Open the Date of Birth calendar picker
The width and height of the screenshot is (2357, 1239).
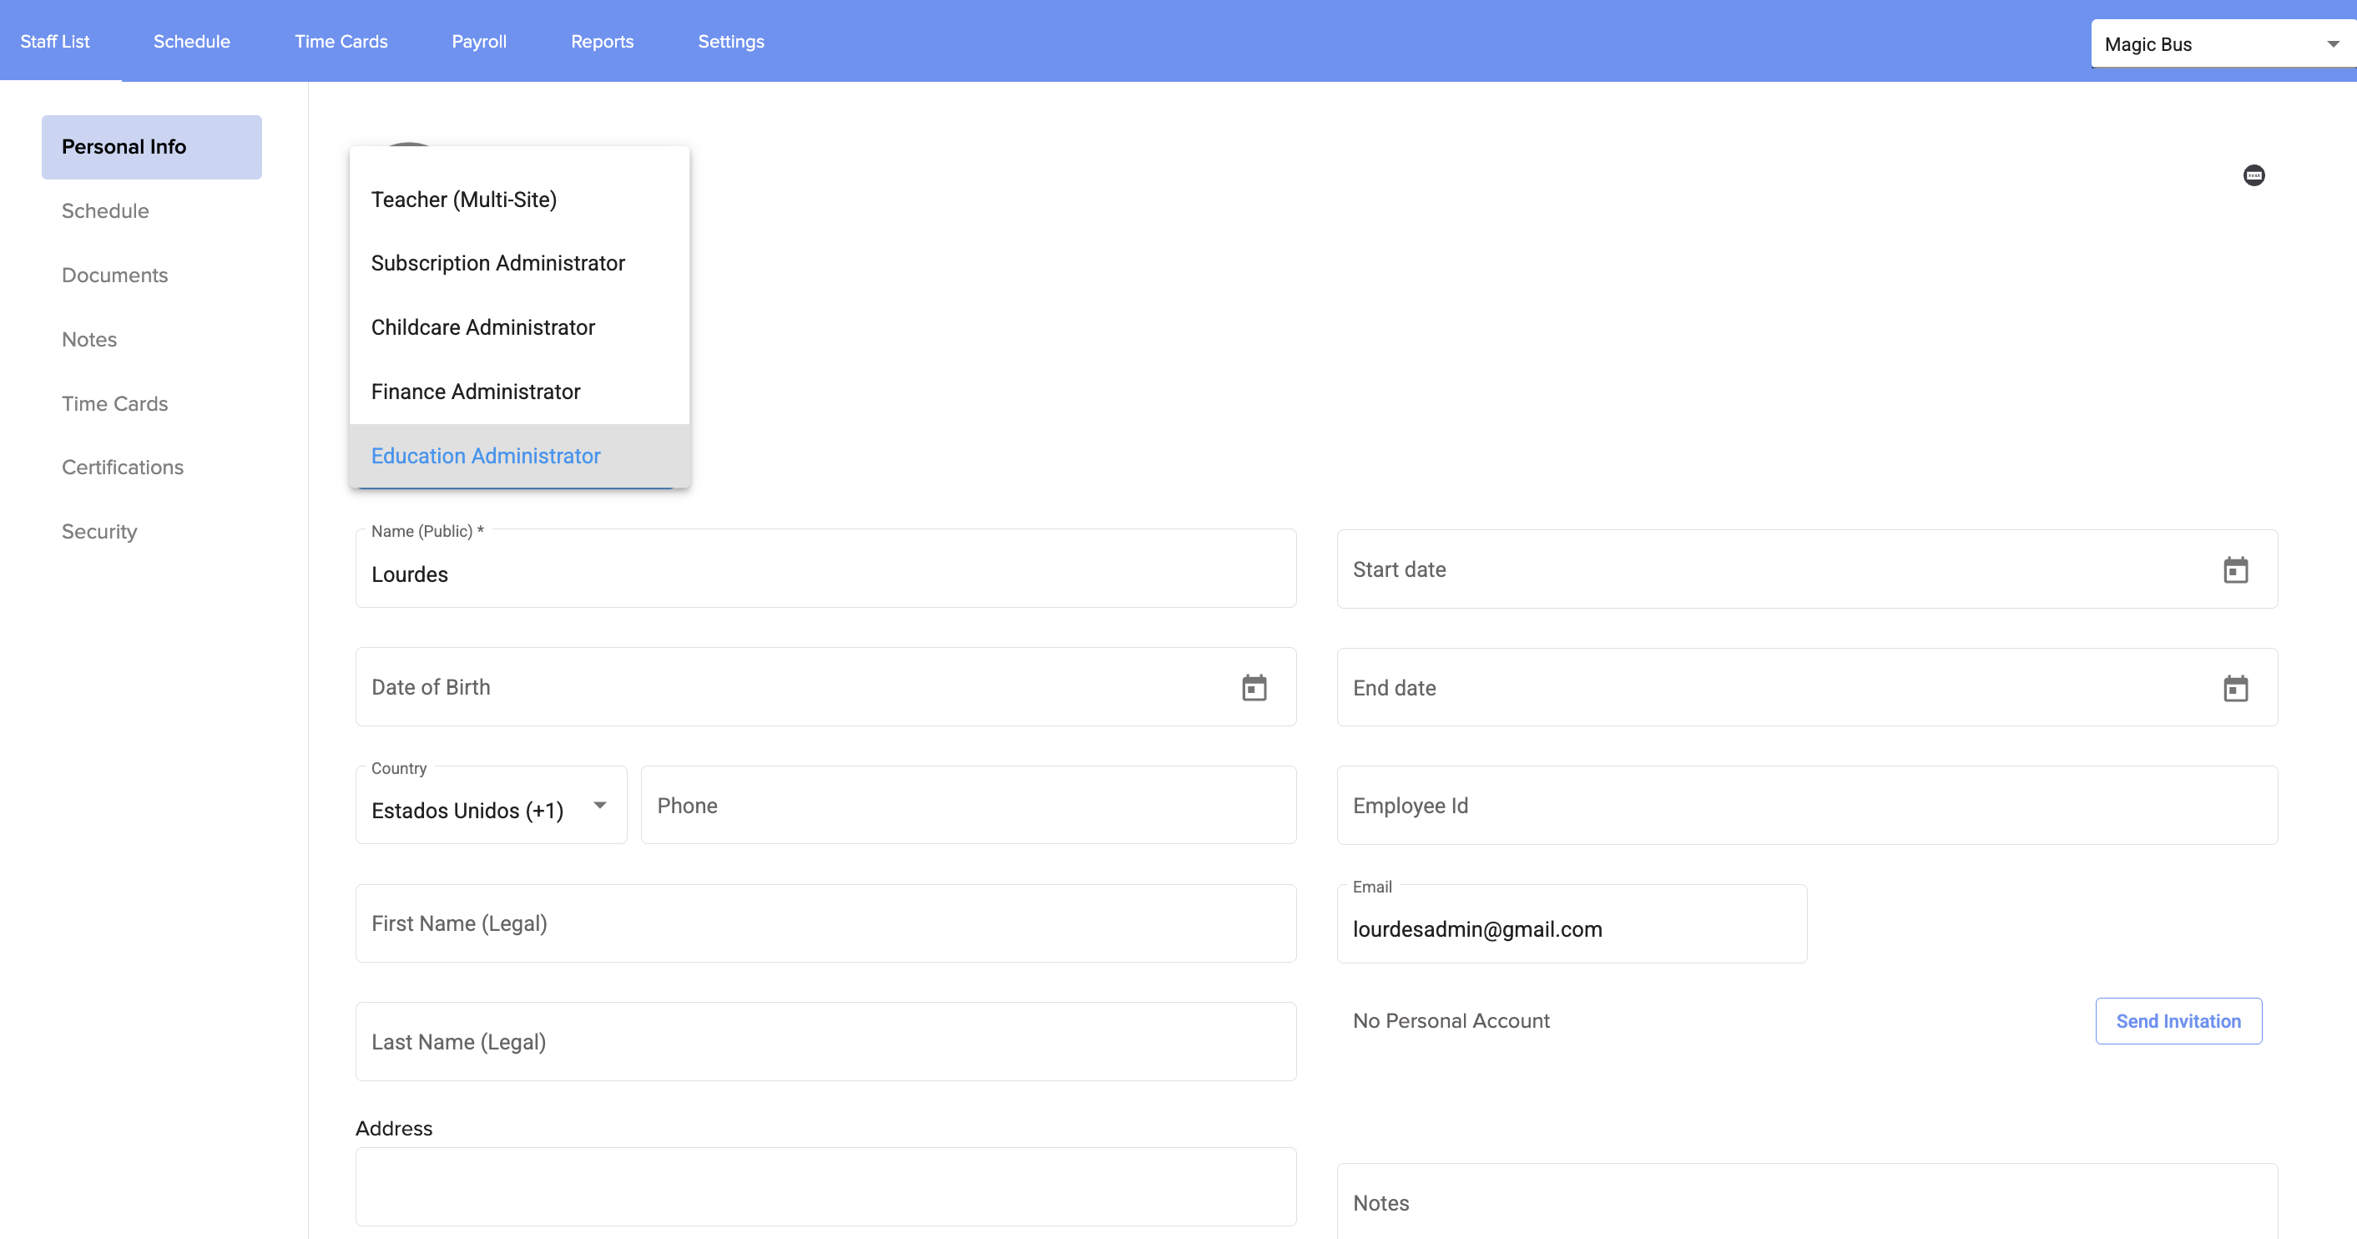[x=1254, y=687]
